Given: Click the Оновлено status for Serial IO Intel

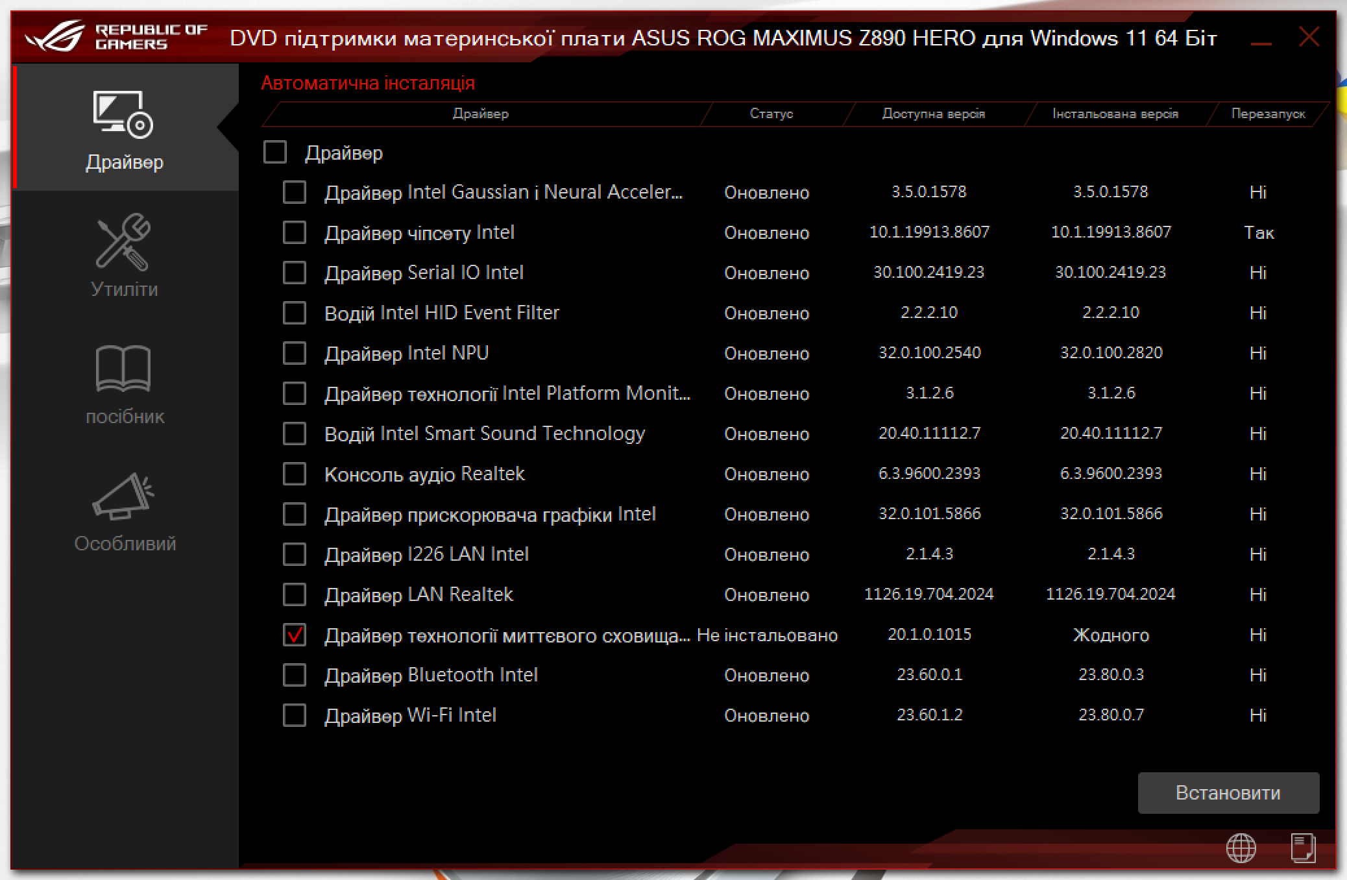Looking at the screenshot, I should [766, 273].
